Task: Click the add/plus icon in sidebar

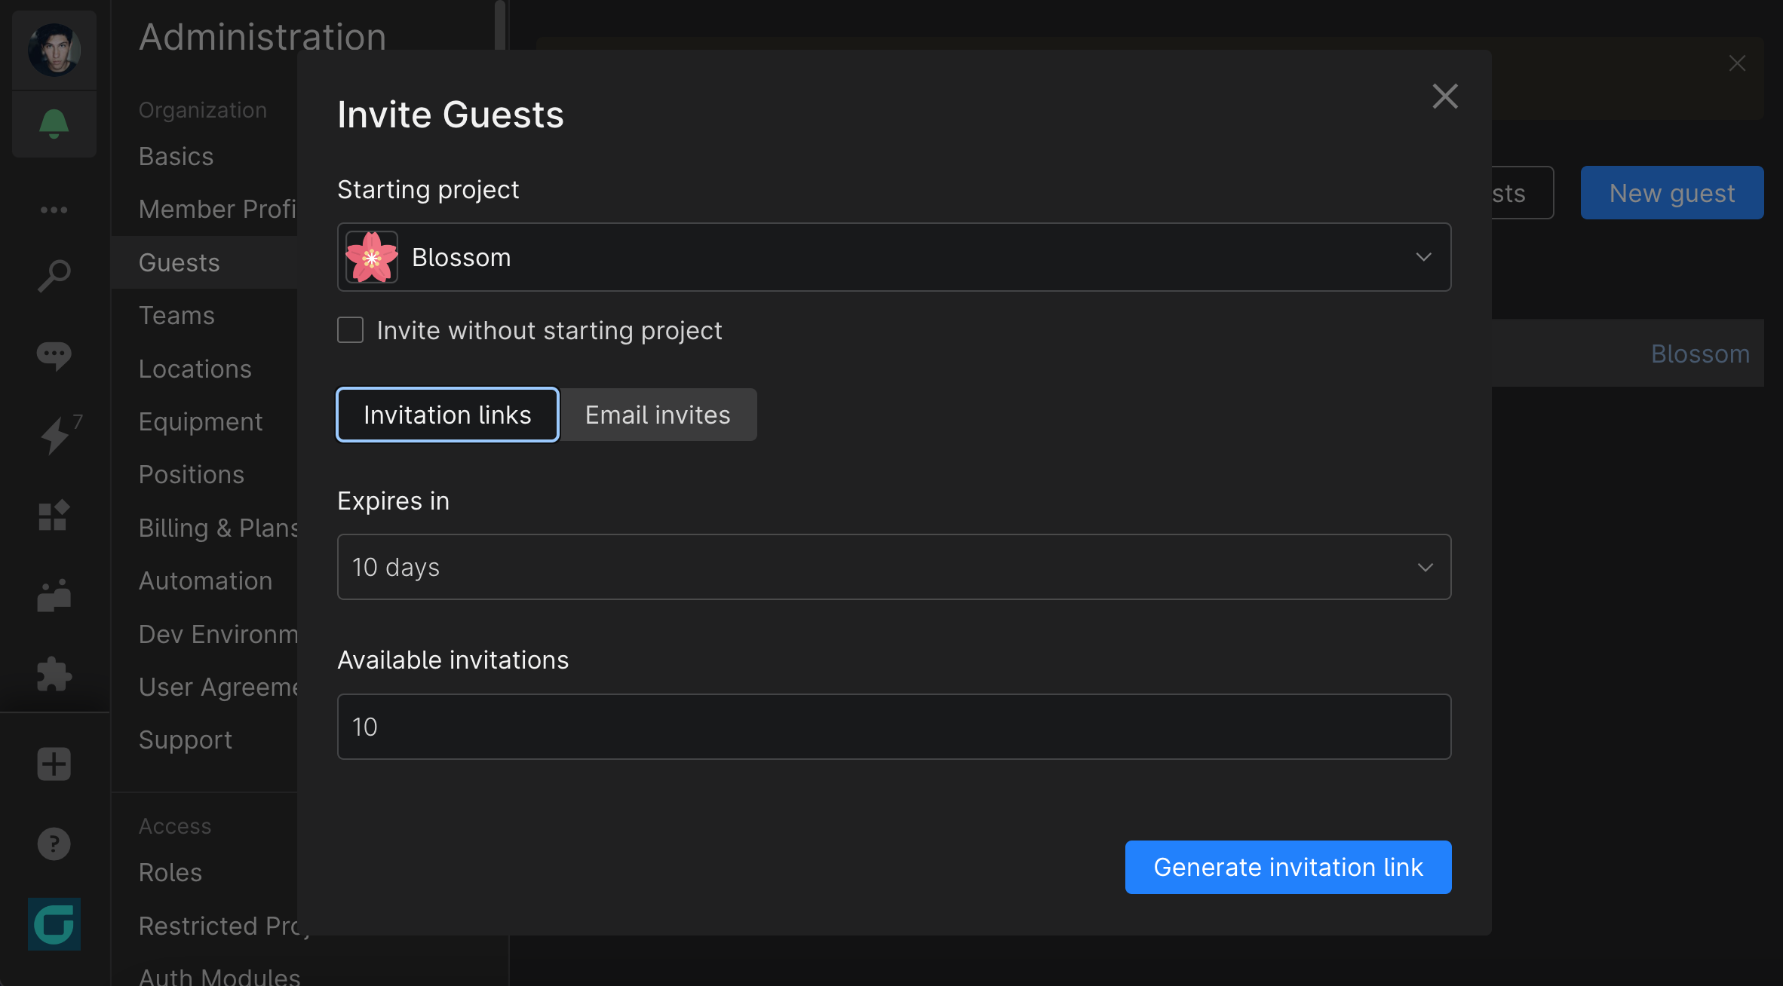Action: click(54, 764)
